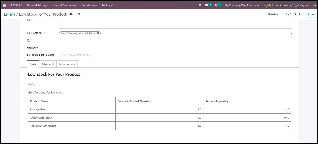Show help tooltip for Scheduled Send Date

(55, 54)
